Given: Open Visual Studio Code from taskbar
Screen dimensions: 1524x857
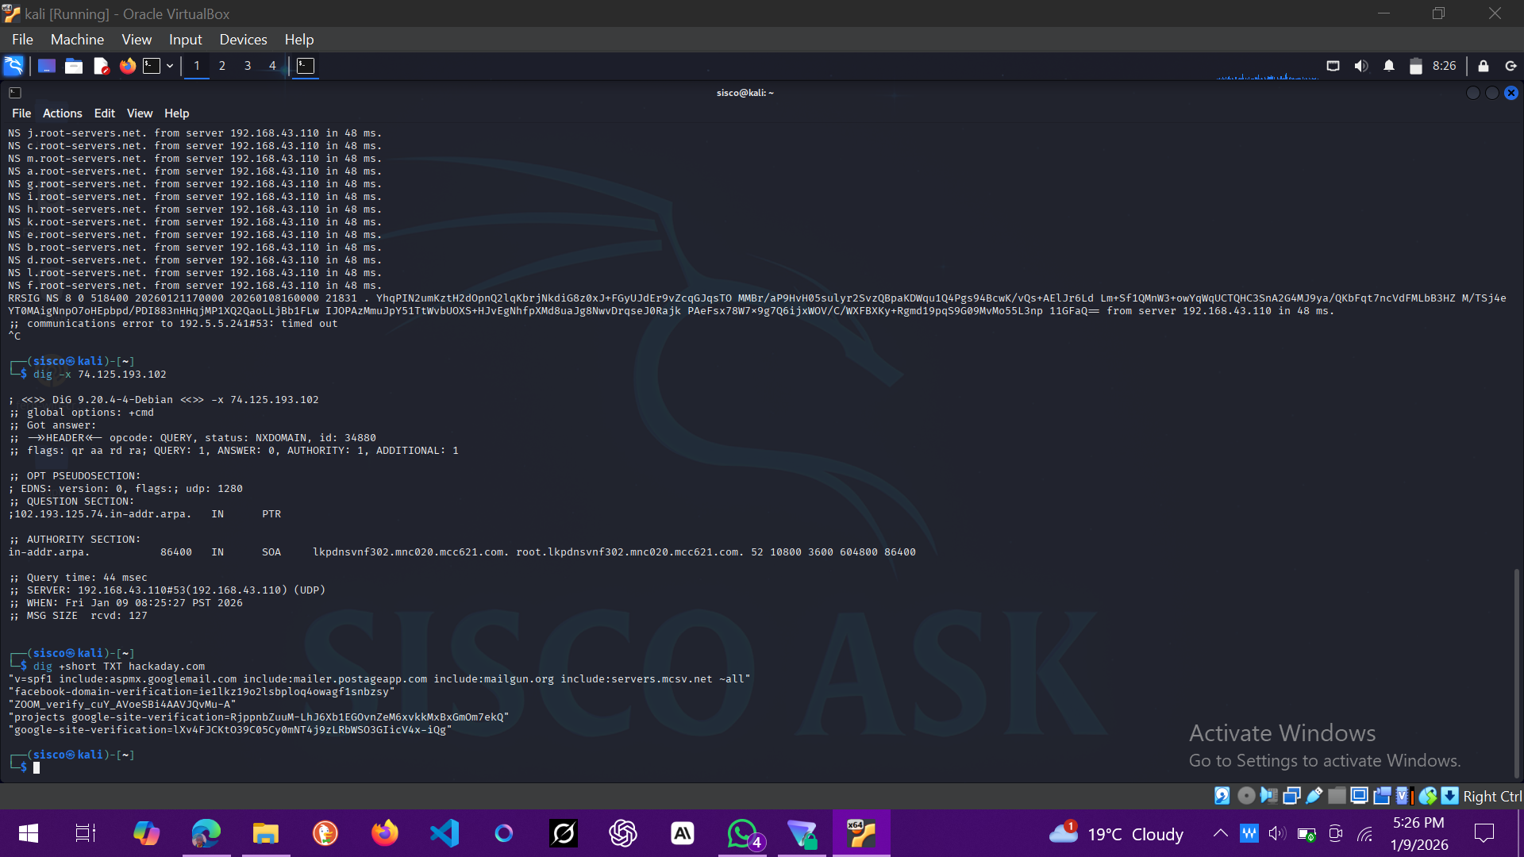Looking at the screenshot, I should tap(444, 833).
